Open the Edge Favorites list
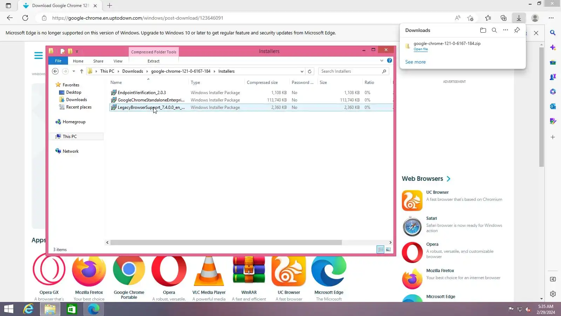561x316 pixels. (488, 18)
